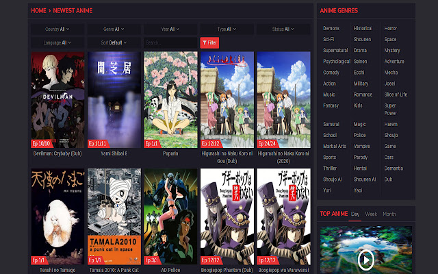Click the Filter button

209,42
